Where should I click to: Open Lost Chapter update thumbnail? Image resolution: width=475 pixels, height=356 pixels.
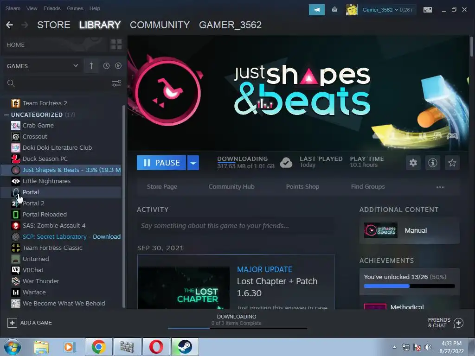click(184, 287)
